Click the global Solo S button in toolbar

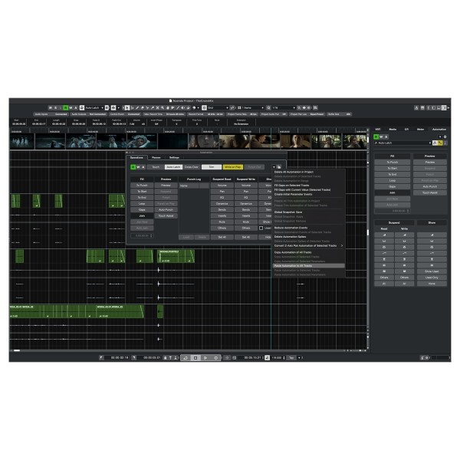pos(55,108)
